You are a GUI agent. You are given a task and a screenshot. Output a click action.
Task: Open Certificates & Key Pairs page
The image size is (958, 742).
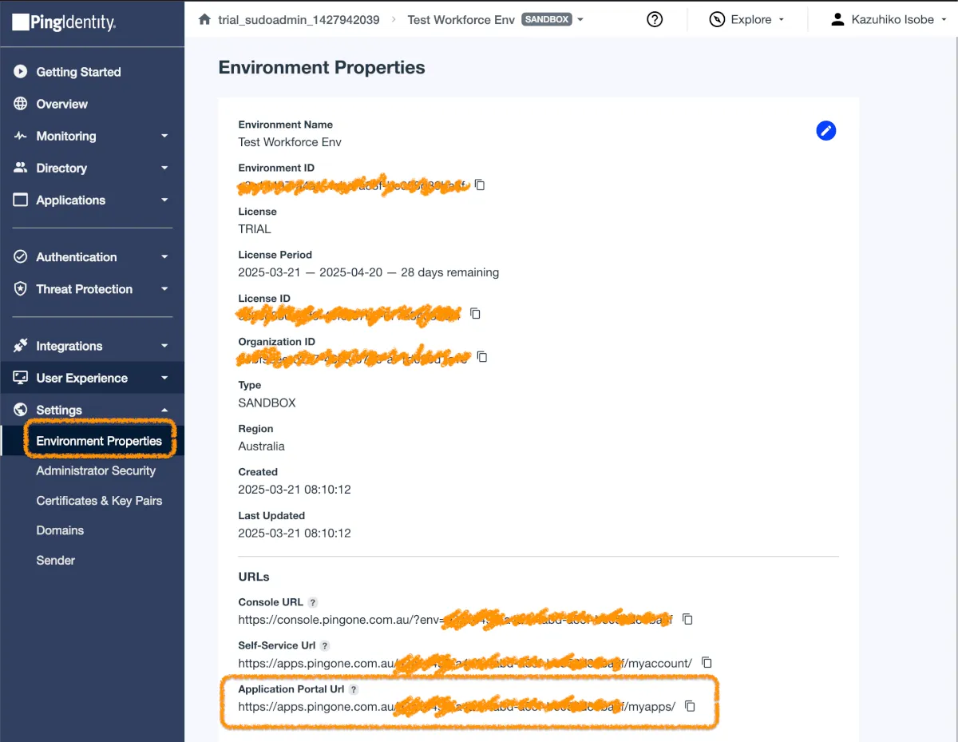click(99, 501)
